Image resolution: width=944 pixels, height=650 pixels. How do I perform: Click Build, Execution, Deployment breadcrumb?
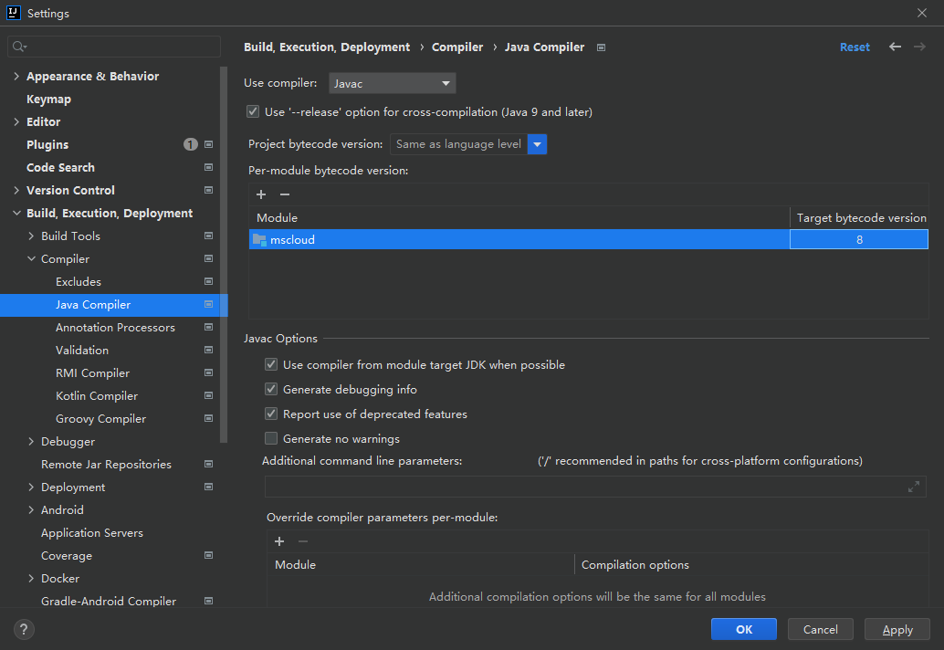(326, 47)
